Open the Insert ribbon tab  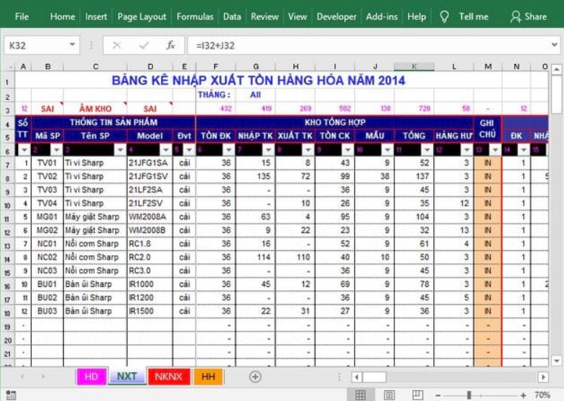[96, 17]
